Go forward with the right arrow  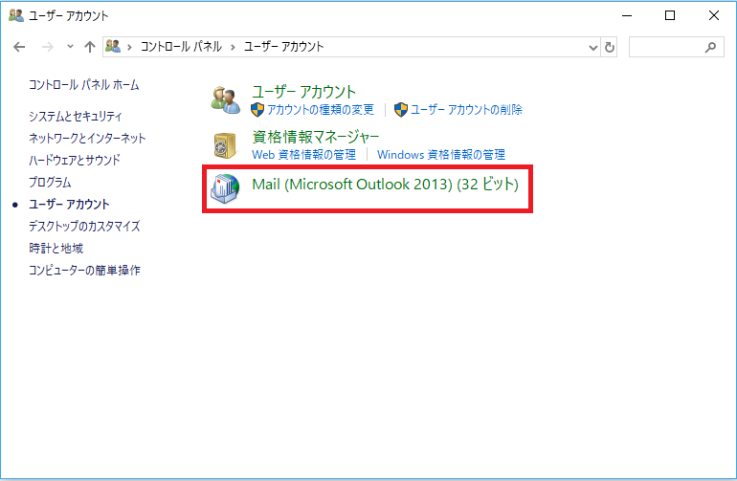point(48,47)
